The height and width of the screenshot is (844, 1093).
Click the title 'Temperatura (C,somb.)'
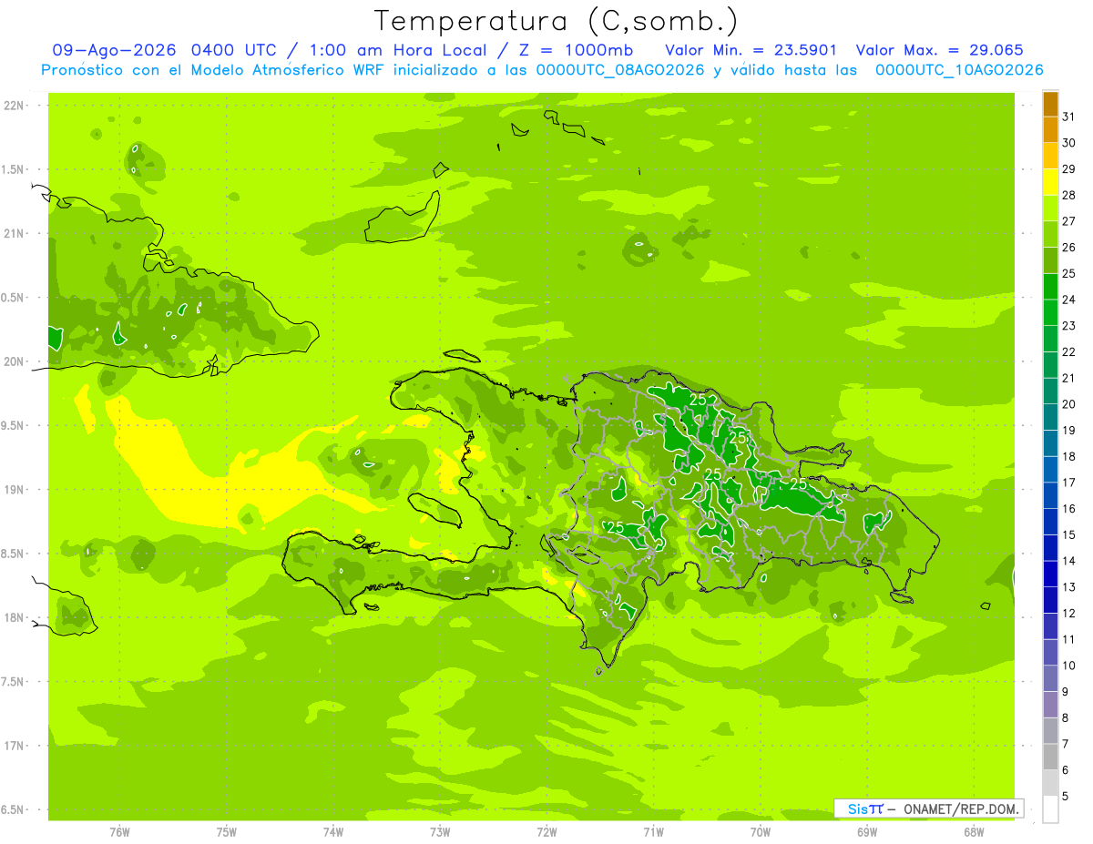[x=557, y=21]
